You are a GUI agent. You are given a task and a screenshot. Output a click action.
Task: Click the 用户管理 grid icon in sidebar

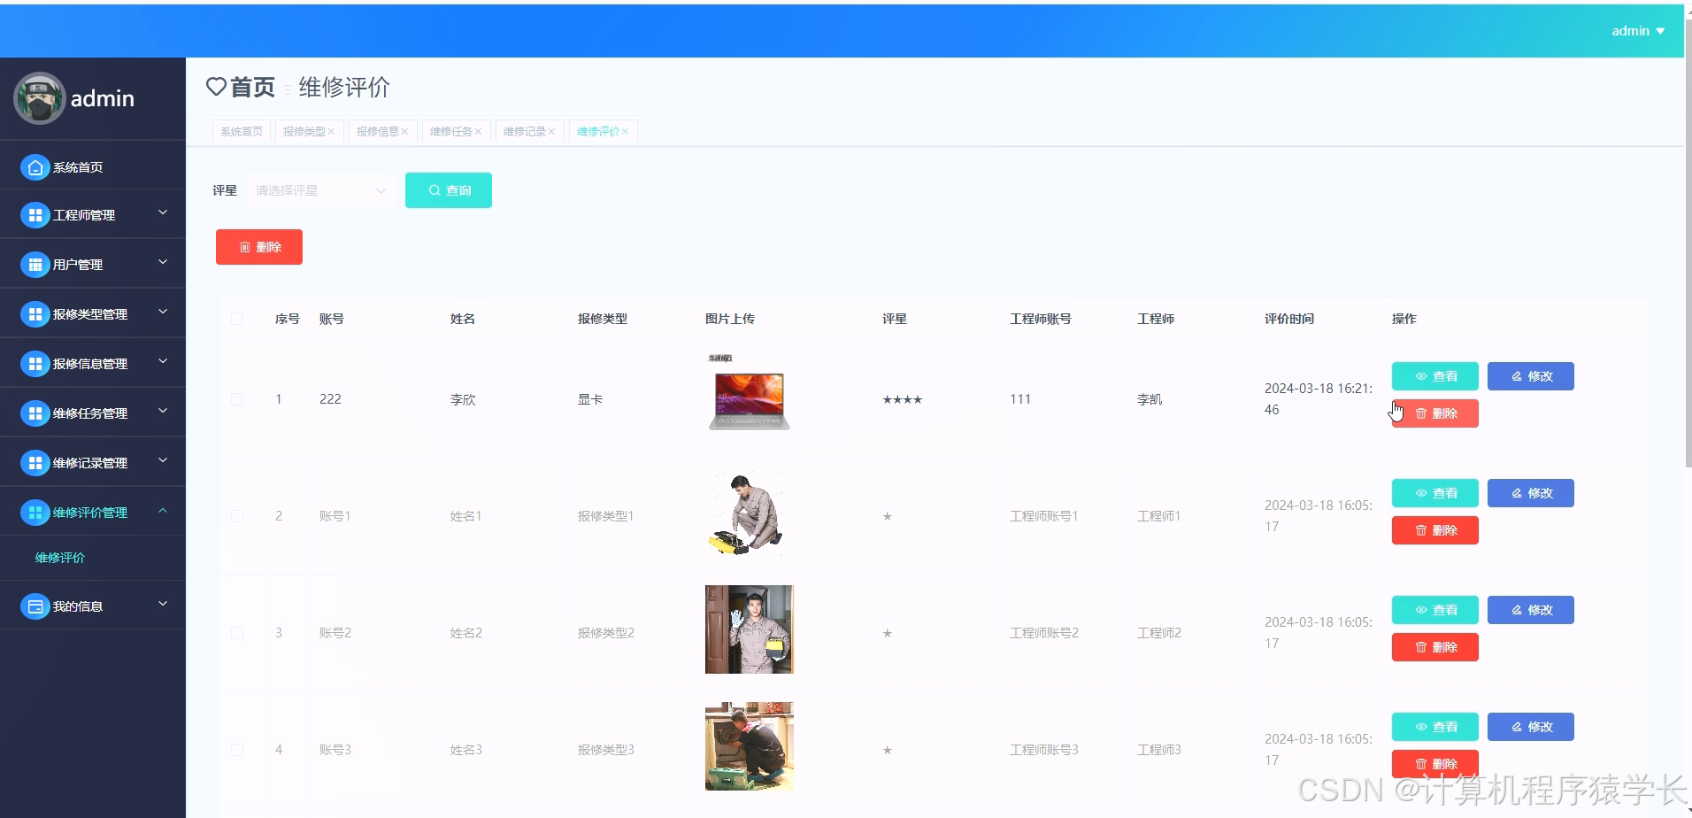35,264
